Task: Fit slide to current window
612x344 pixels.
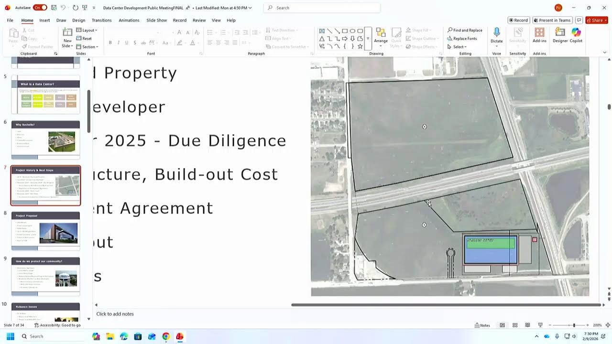Action: (608, 325)
